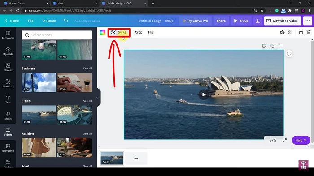This screenshot has width=314, height=176.
Task: Select the 54.6s page thumbnail in timeline
Action: [x=112, y=158]
